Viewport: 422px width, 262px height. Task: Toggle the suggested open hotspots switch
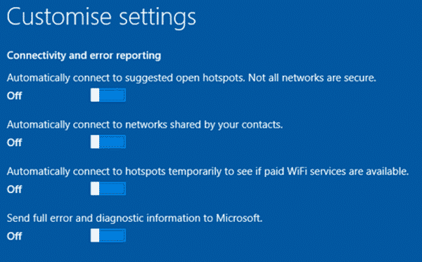tap(108, 95)
